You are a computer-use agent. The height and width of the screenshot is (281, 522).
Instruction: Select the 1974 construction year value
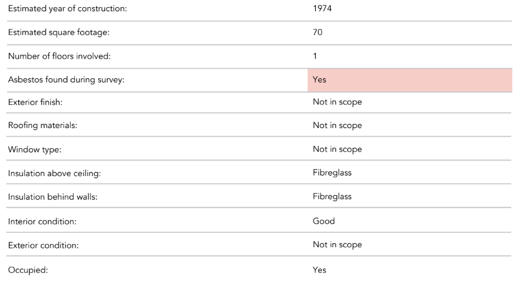(x=322, y=9)
